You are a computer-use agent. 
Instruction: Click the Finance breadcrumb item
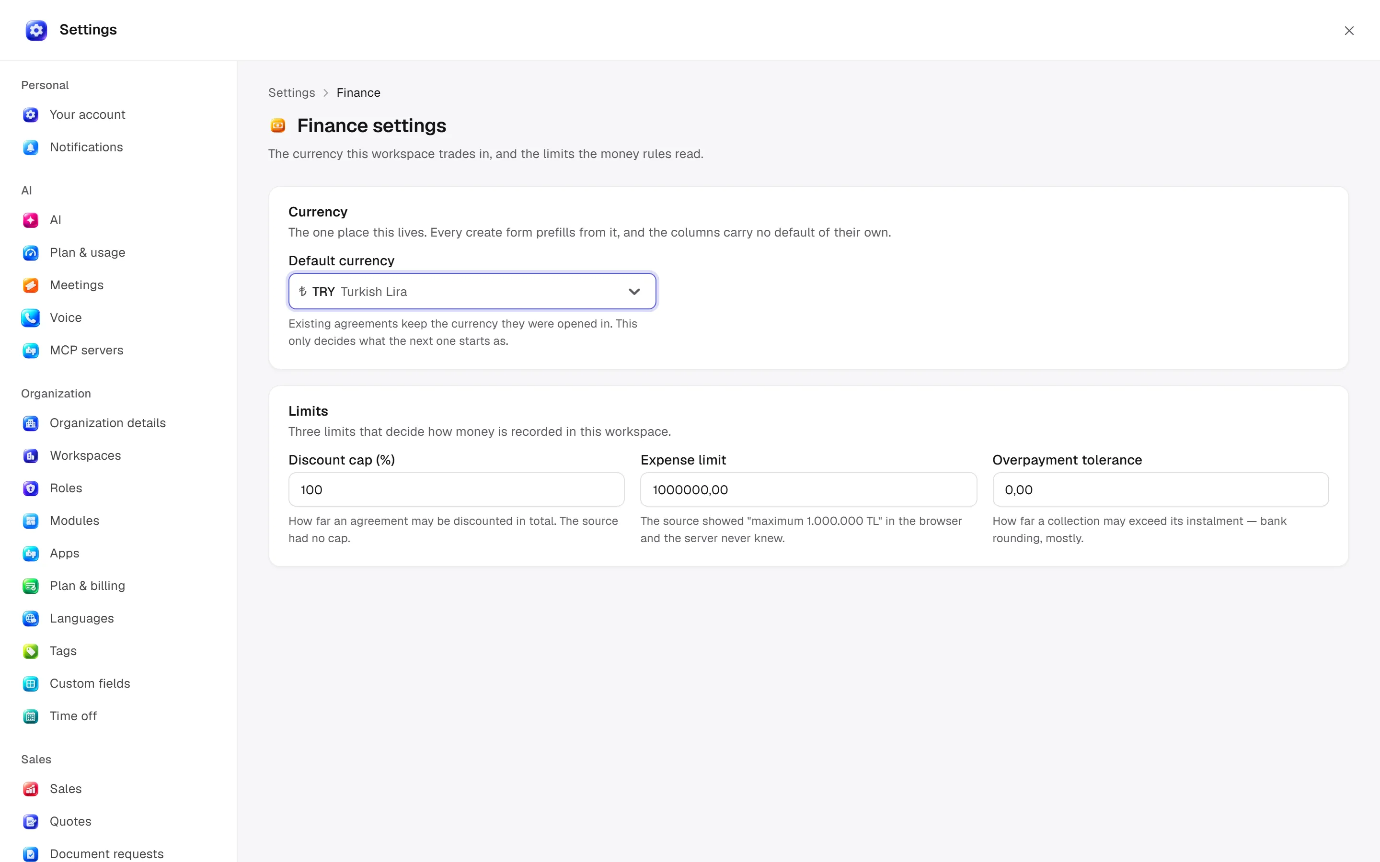point(358,92)
